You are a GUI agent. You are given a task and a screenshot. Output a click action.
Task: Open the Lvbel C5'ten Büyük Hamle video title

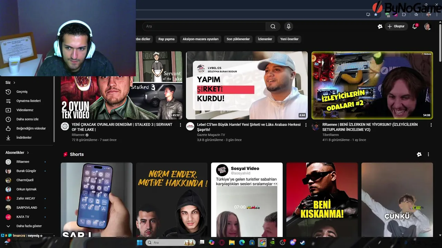point(249,127)
